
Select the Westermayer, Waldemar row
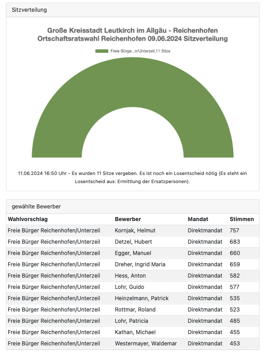[133, 344]
